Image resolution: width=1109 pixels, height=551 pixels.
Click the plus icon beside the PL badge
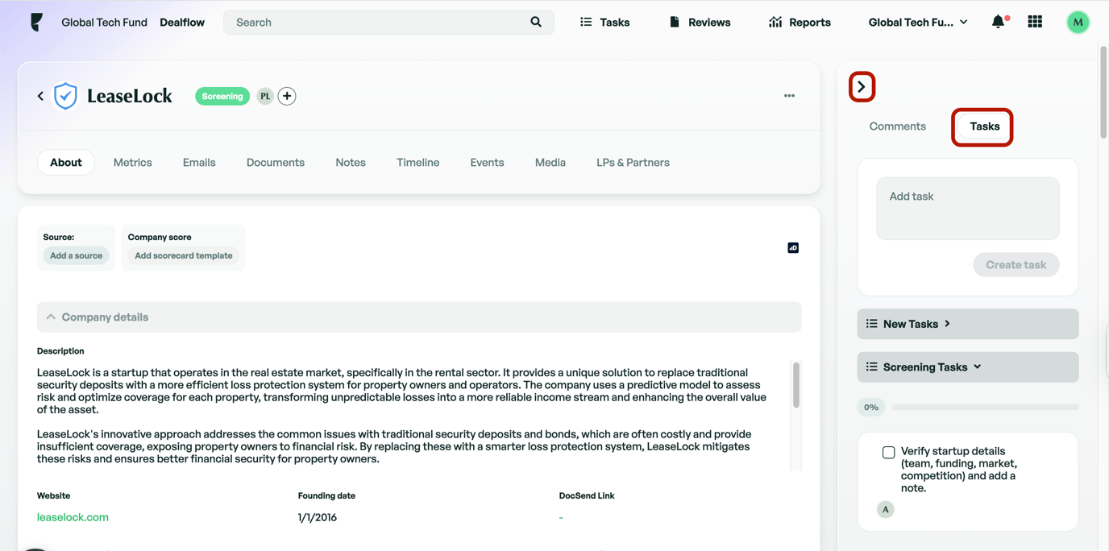pyautogui.click(x=287, y=95)
